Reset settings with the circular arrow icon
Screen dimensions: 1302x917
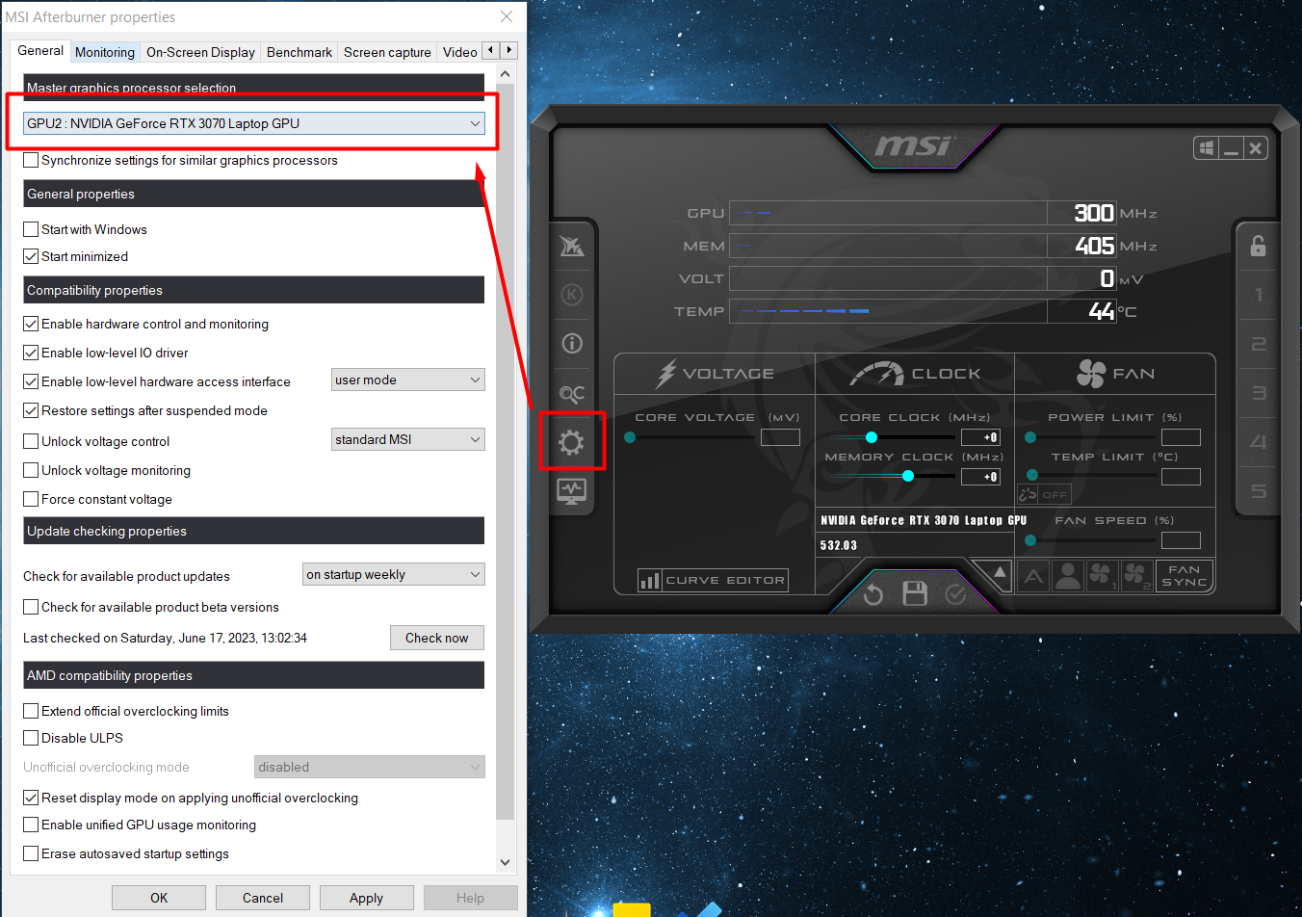[873, 594]
